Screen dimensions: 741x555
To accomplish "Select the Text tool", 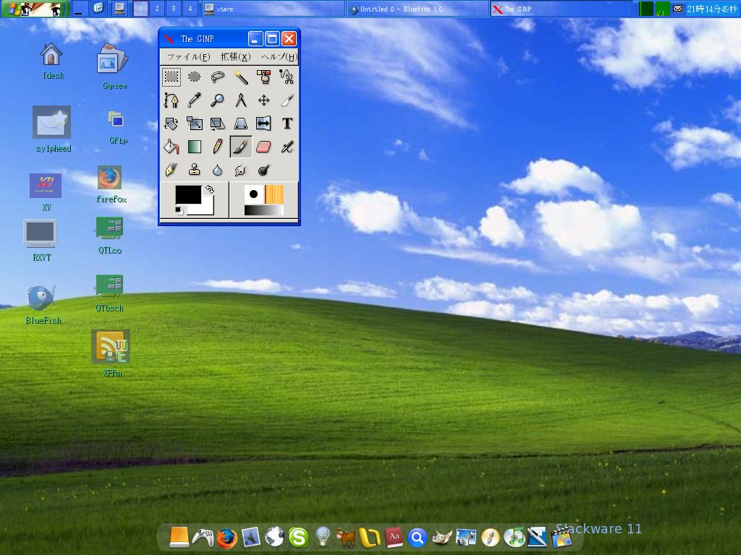I will tap(287, 123).
